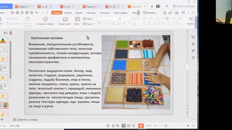Open the zoom percentage dropdown (60%)
The height and width of the screenshot is (130, 232).
coord(149,126)
